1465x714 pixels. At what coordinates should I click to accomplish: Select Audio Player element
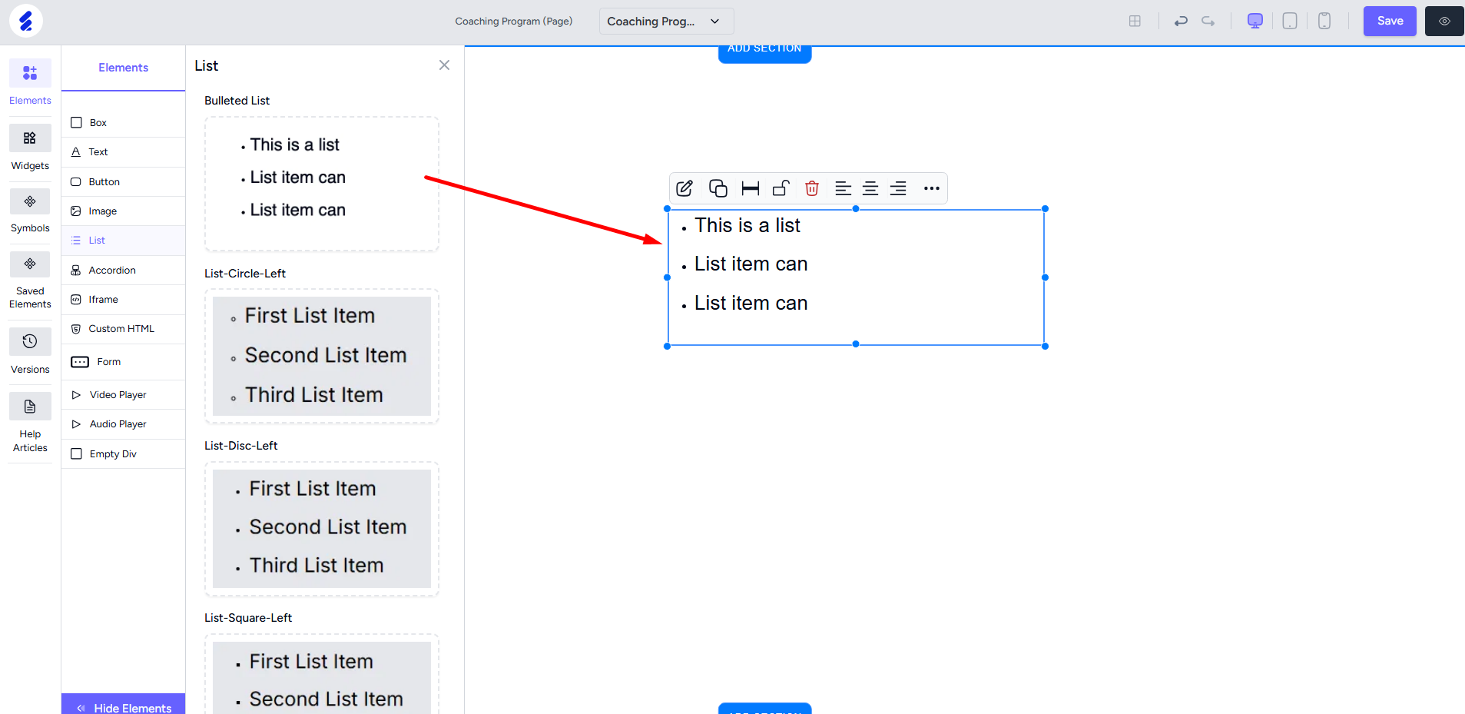pyautogui.click(x=123, y=424)
